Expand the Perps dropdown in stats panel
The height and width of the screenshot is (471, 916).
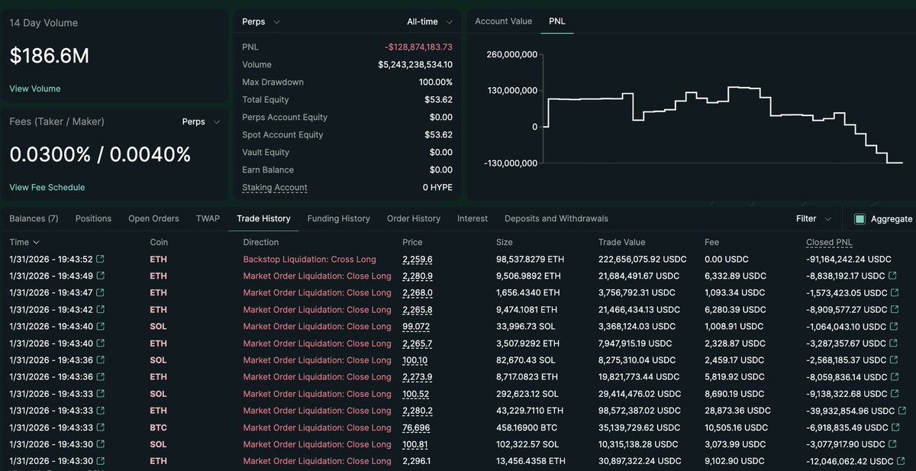(261, 22)
